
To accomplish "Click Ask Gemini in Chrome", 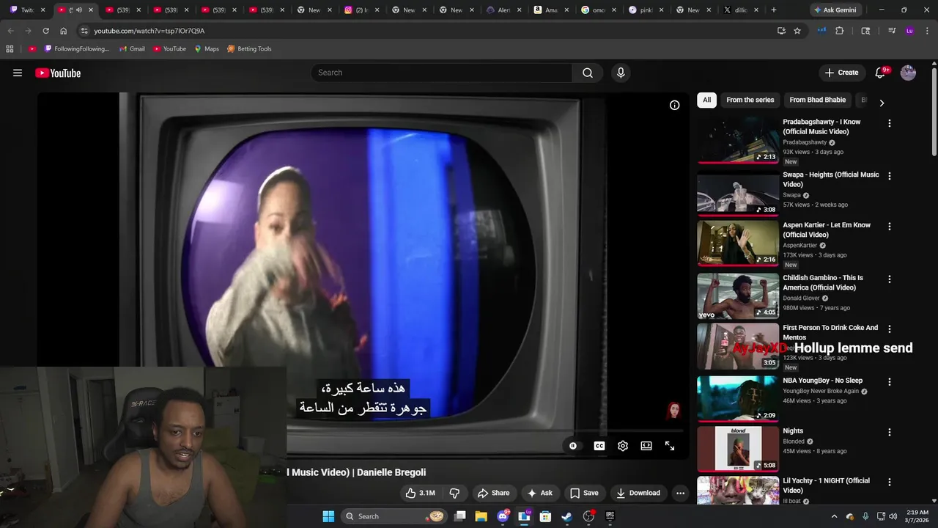I will click(834, 10).
